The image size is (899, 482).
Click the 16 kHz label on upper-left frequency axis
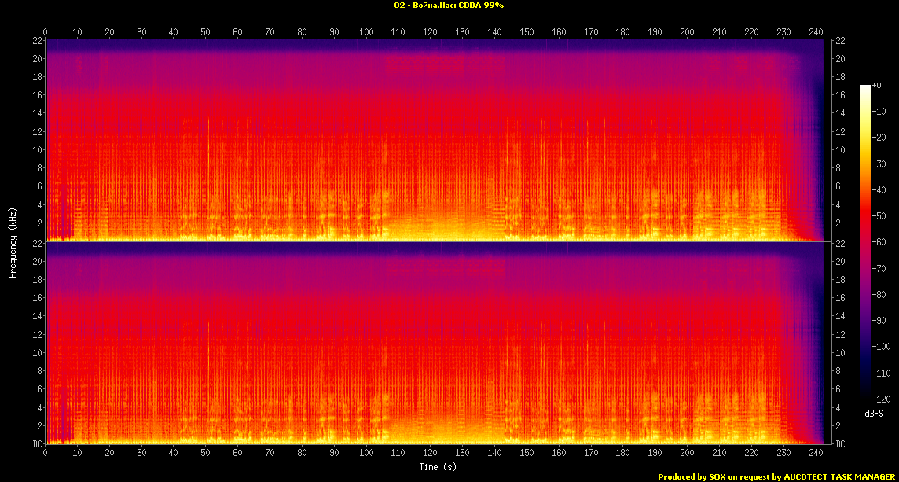36,95
